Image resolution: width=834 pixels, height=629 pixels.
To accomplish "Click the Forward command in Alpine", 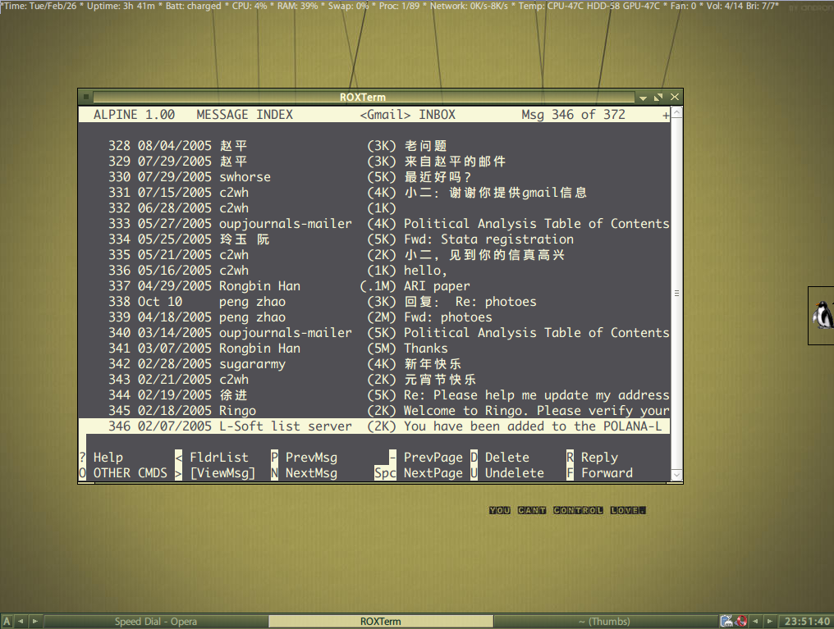I will pyautogui.click(x=607, y=473).
